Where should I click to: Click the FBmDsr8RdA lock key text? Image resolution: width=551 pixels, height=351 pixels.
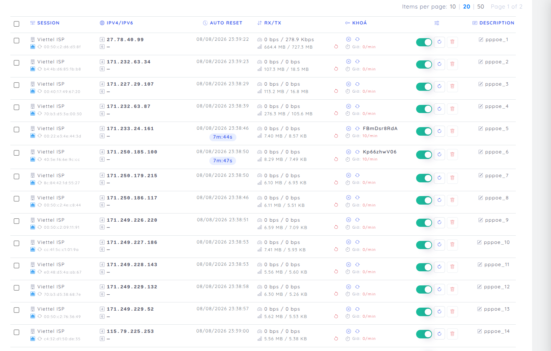[x=380, y=129]
